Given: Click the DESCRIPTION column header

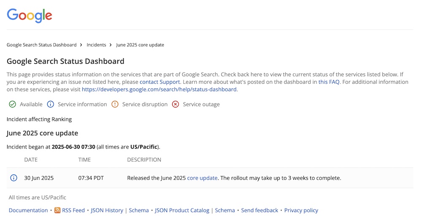Looking at the screenshot, I should 144,160.
